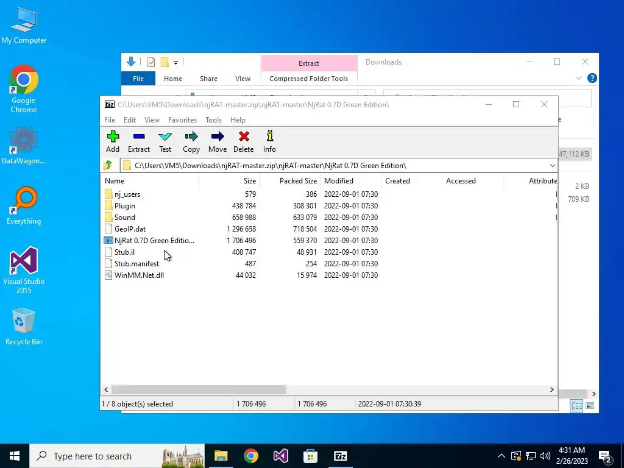
Task: Open Google Chrome desktop shortcut
Action: click(x=24, y=89)
